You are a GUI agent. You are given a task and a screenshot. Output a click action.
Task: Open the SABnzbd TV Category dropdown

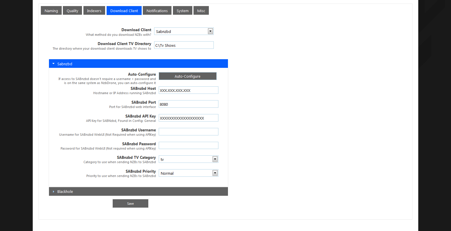(189, 159)
